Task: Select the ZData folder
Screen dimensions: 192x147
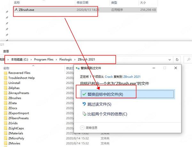Action: click(x=12, y=103)
